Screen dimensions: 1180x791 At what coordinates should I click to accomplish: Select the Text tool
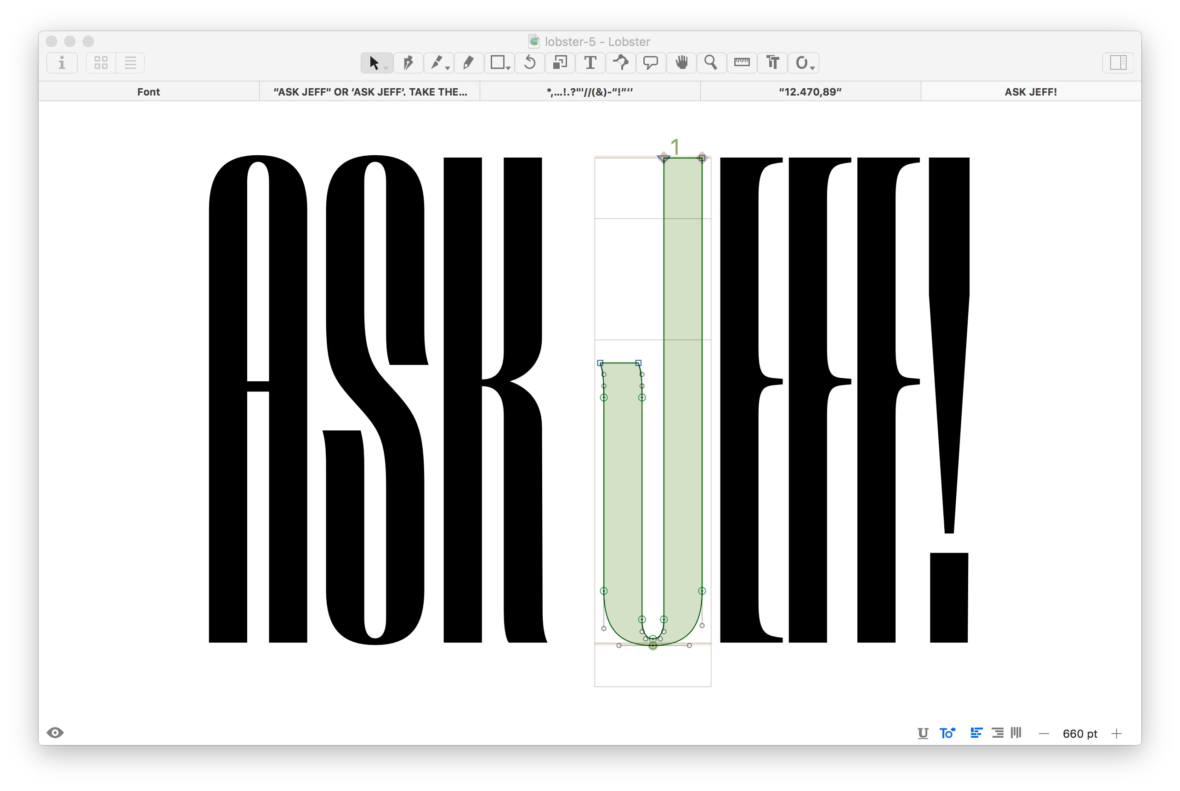coord(590,63)
